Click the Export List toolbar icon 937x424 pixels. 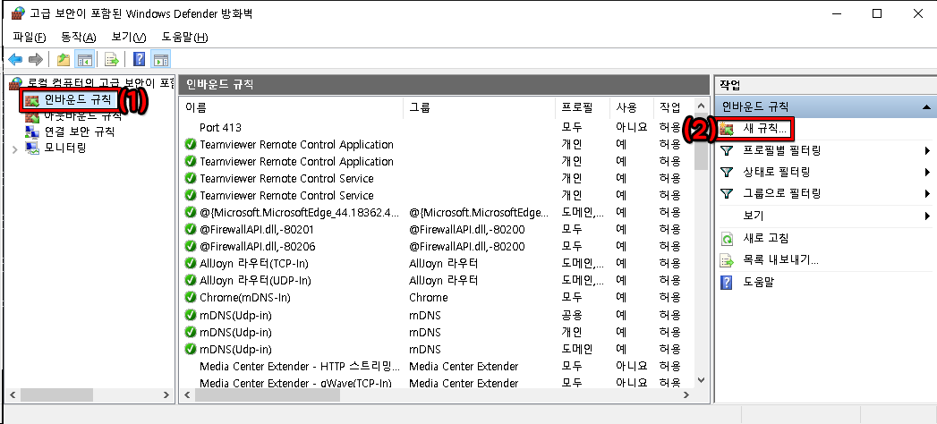click(x=111, y=59)
